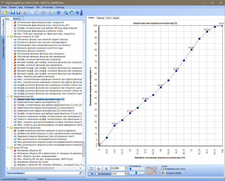
Task: Collapse the Характеристика форсунок folder
Action: pos(8,128)
